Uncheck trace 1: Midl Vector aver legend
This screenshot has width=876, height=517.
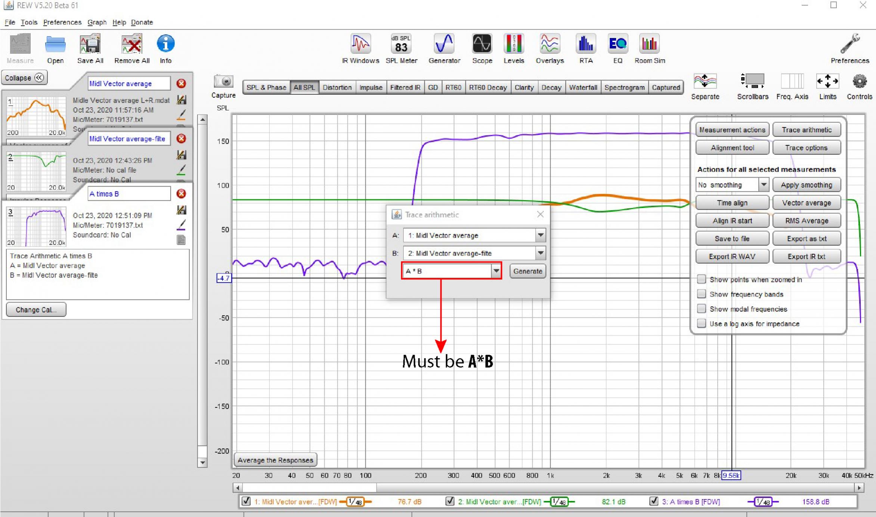coord(246,501)
